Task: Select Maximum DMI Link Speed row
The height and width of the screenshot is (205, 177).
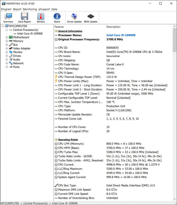Action: [x=113, y=190]
